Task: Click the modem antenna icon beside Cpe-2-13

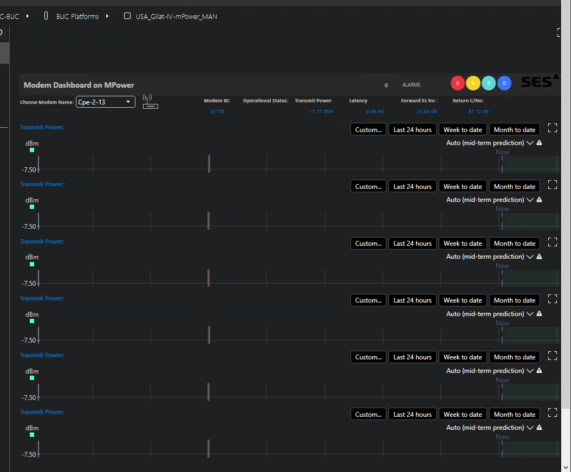Action: (x=150, y=102)
